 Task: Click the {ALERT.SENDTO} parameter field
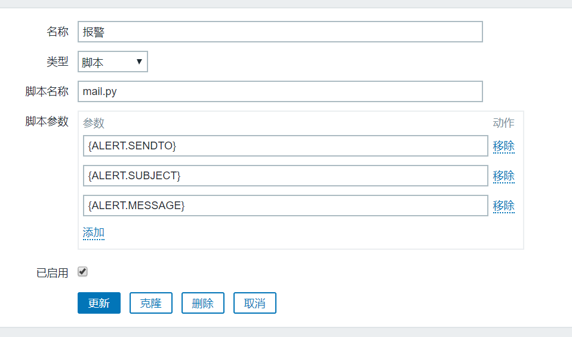click(x=285, y=146)
